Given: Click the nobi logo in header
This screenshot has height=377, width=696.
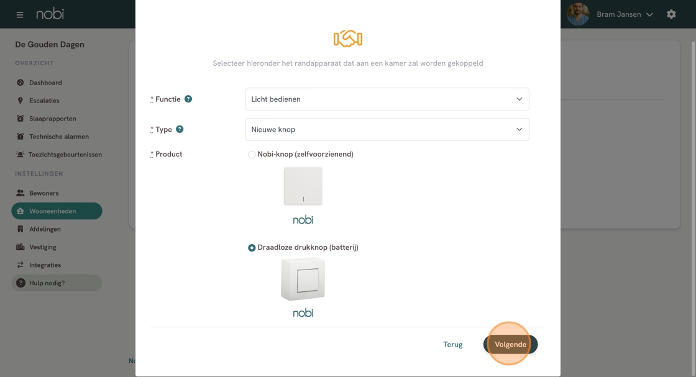Looking at the screenshot, I should [x=50, y=14].
